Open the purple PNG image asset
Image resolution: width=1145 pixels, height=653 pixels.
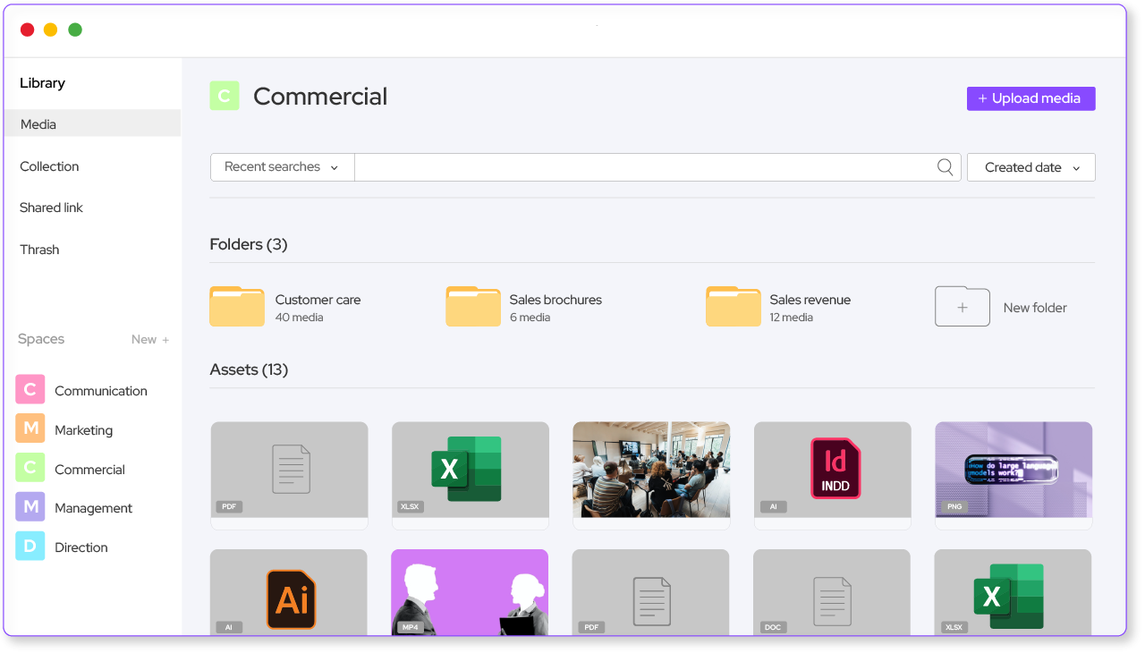1014,475
